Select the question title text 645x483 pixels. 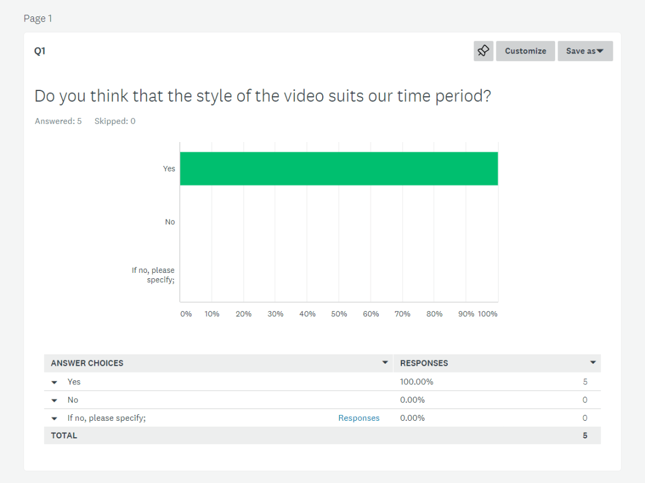coord(262,96)
